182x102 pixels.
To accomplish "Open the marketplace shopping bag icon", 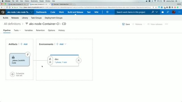I will [x=162, y=12].
